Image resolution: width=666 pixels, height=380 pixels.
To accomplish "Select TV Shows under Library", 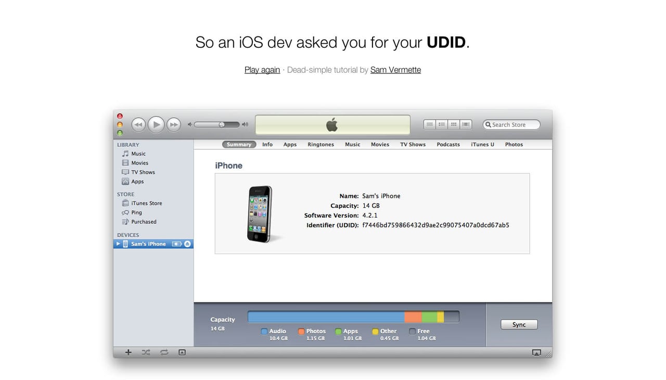I will [x=143, y=172].
